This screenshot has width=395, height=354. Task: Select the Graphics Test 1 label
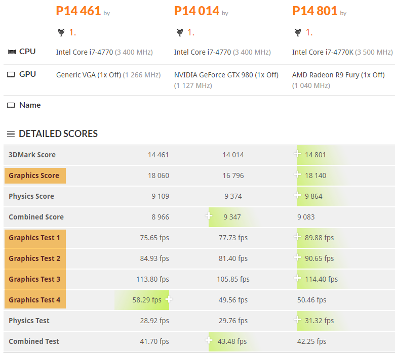coord(35,238)
